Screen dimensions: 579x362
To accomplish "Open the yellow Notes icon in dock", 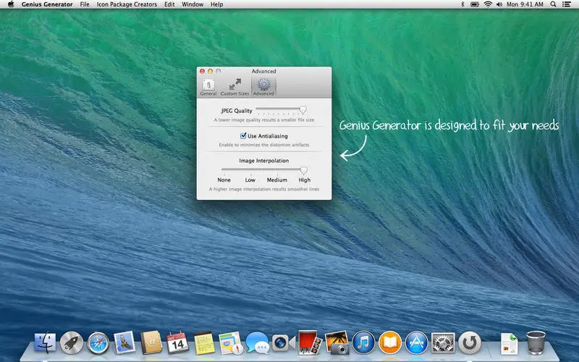I will click(x=204, y=342).
